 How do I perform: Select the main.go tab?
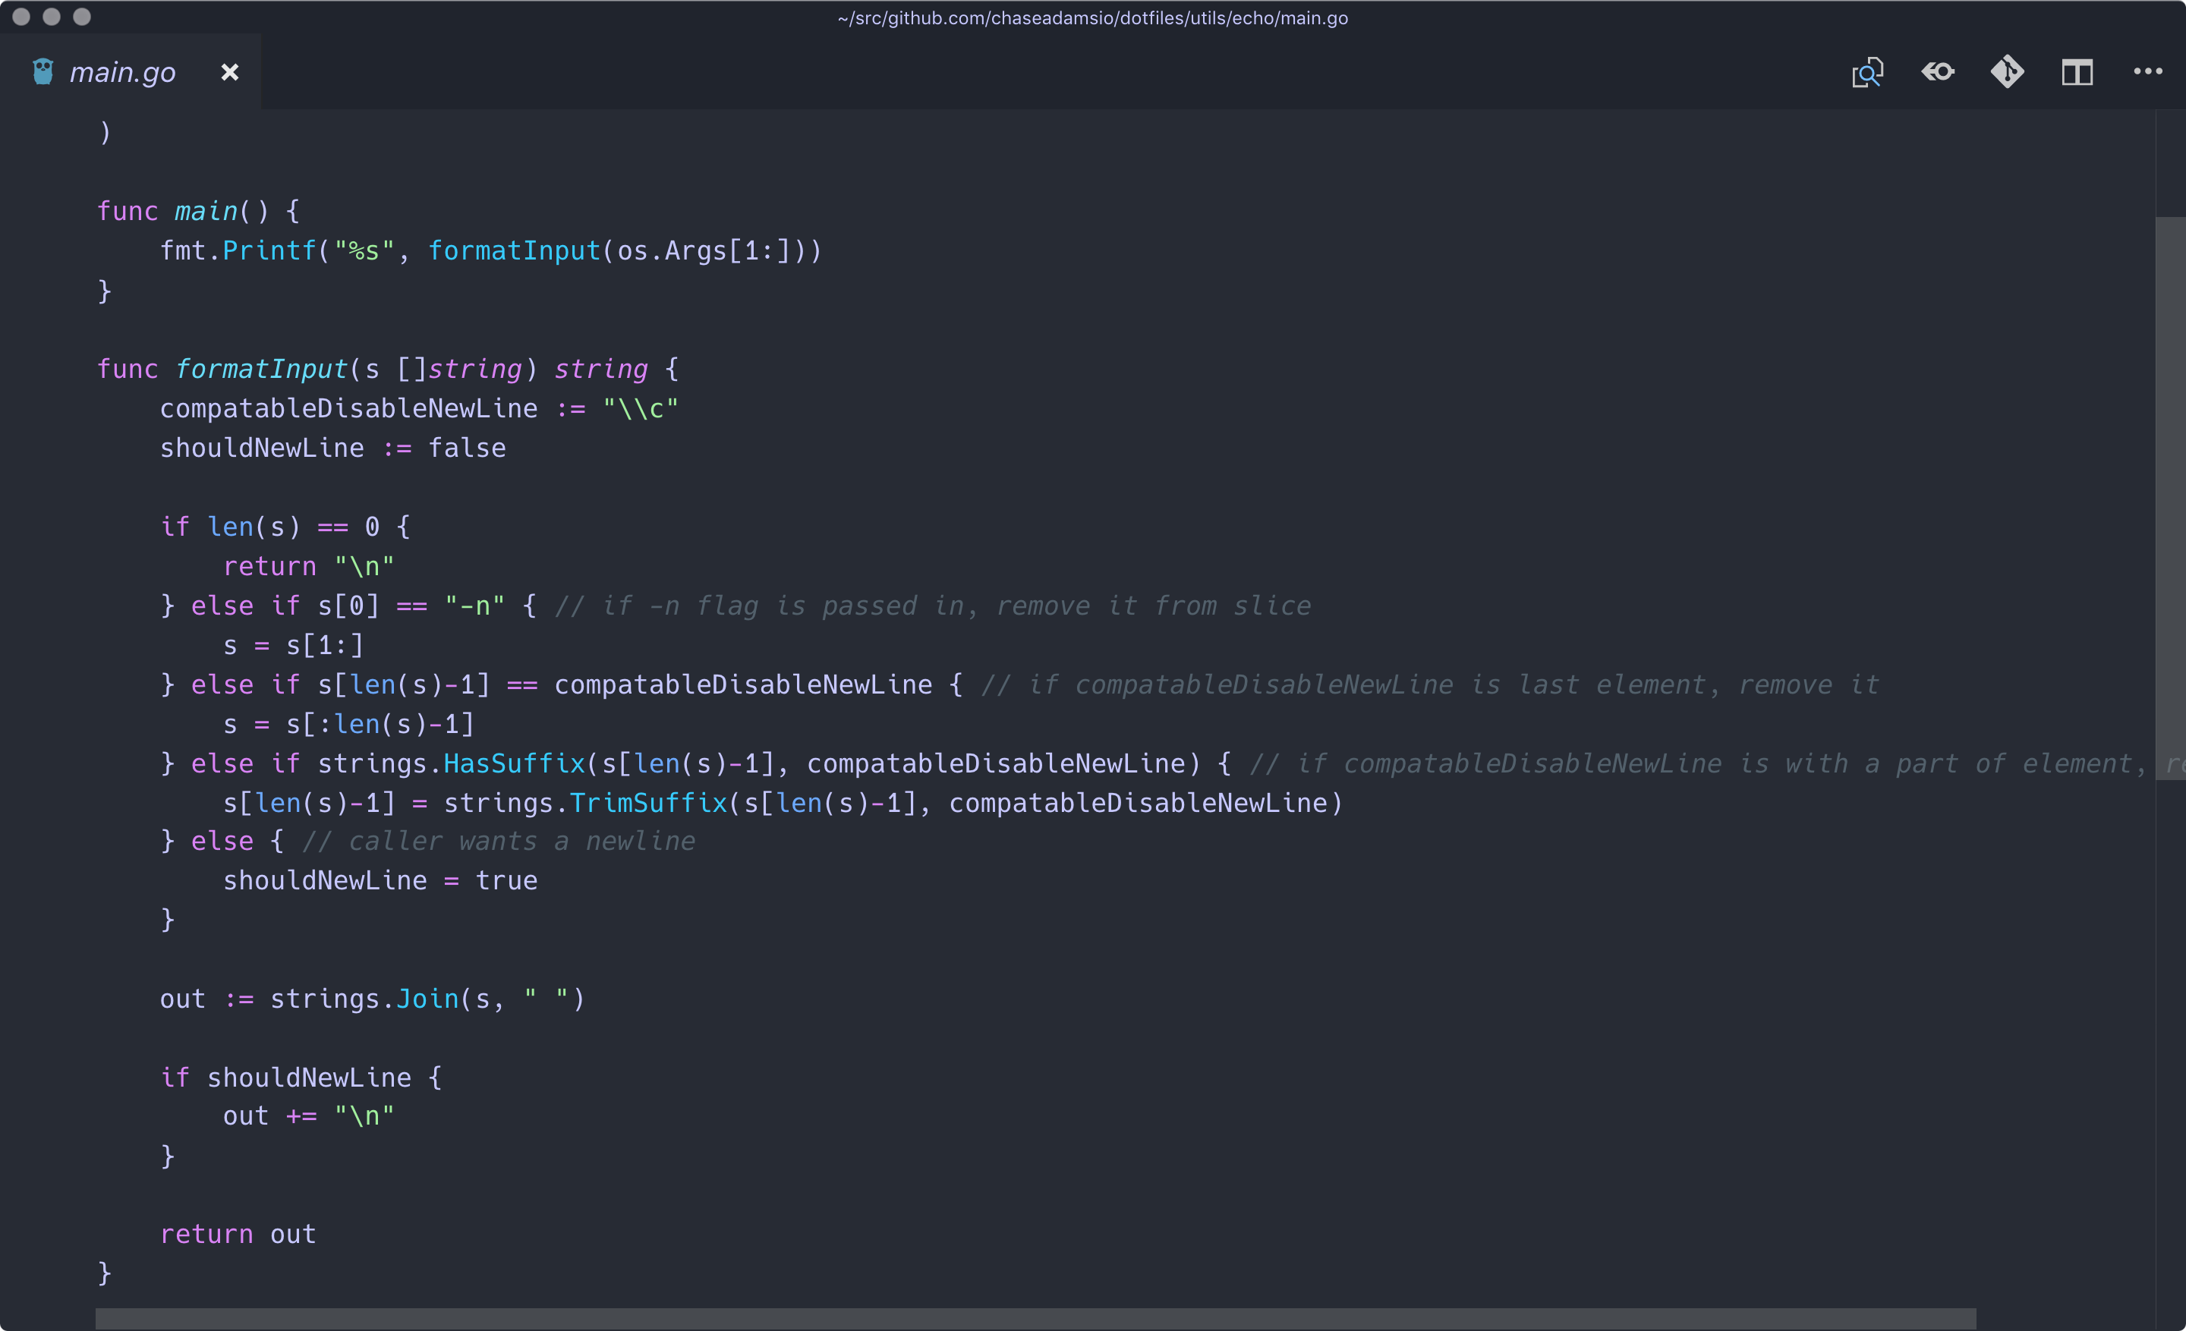pyautogui.click(x=123, y=72)
